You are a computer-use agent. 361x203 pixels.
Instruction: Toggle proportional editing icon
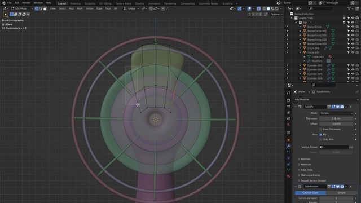pyautogui.click(x=163, y=8)
